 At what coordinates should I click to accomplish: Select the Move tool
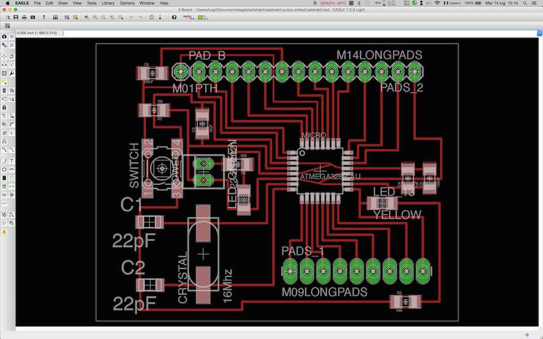(4, 56)
